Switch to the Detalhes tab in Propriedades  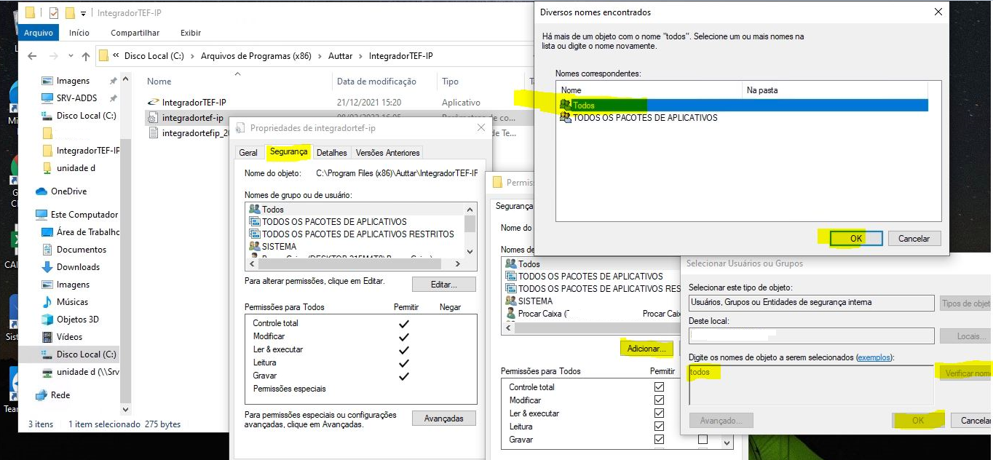tap(332, 153)
